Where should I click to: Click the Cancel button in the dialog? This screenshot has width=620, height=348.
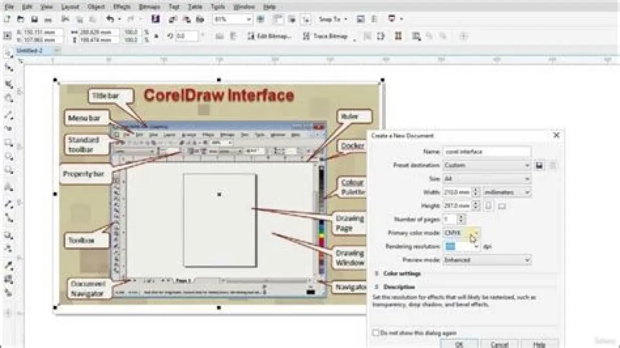pyautogui.click(x=499, y=343)
